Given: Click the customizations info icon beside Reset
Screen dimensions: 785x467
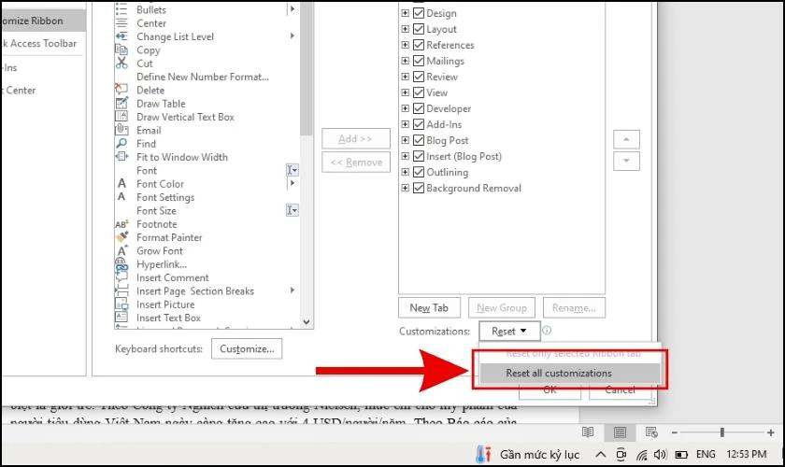Looking at the screenshot, I should (x=547, y=331).
